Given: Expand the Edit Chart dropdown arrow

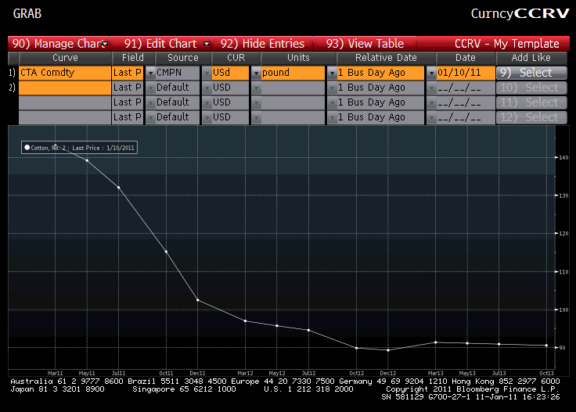Looking at the screenshot, I should click(x=207, y=44).
